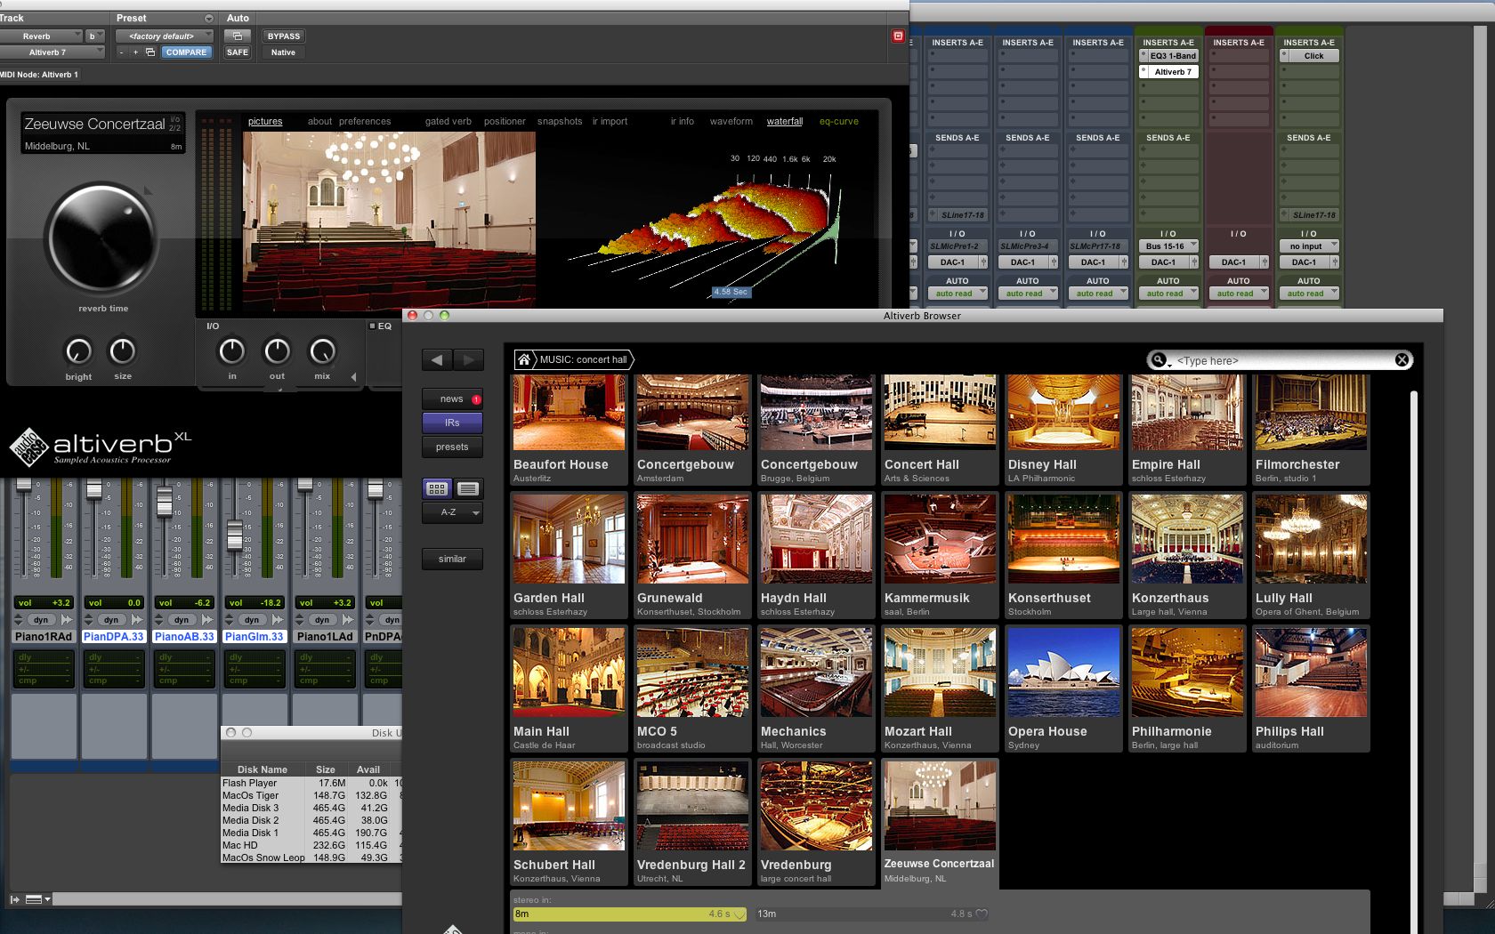Open the A-Z sort dropdown
The width and height of the screenshot is (1495, 934).
[x=452, y=512]
